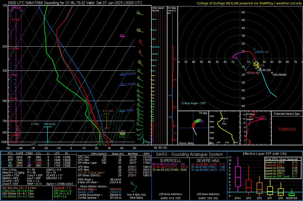Click the -30 C=29757' height label

[128, 74]
